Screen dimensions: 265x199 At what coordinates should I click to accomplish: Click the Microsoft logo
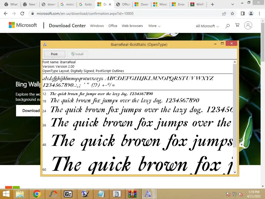(23, 25)
